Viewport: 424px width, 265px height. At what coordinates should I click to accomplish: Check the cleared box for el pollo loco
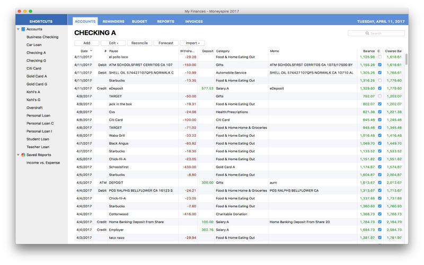click(x=379, y=57)
